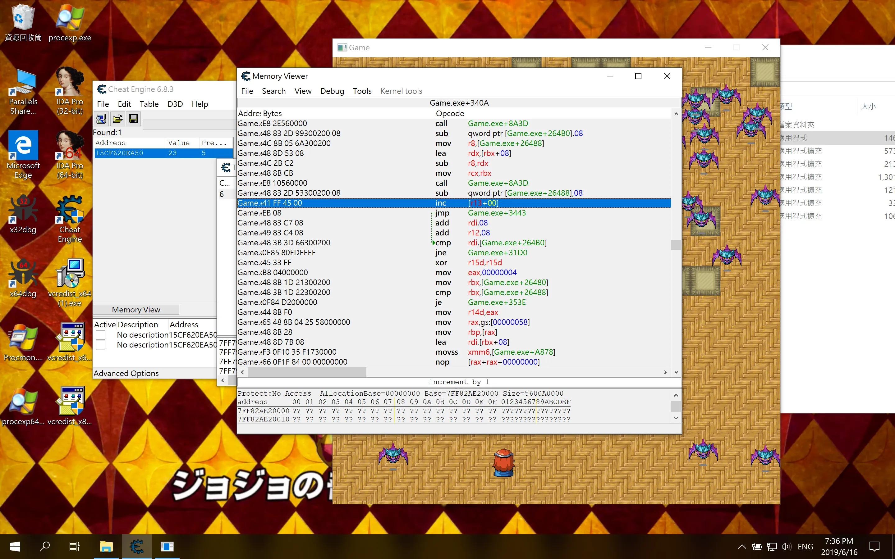Open vcredist_x64 (1).exe desktop icon
The image size is (895, 559).
[70, 283]
